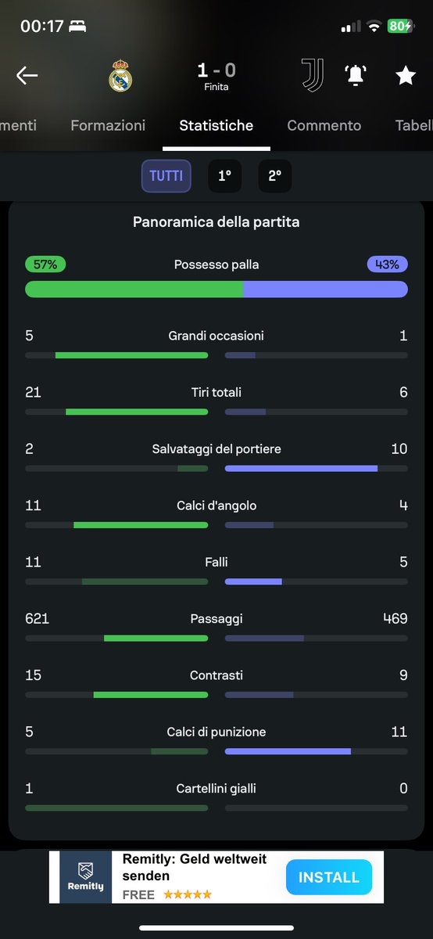Switch to Formazioni tab
433x939 pixels.
pos(108,125)
